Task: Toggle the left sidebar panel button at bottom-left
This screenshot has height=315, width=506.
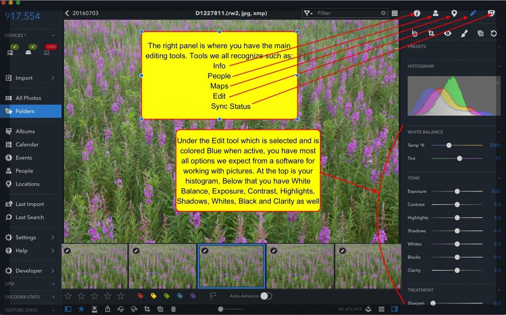Action: (x=68, y=309)
